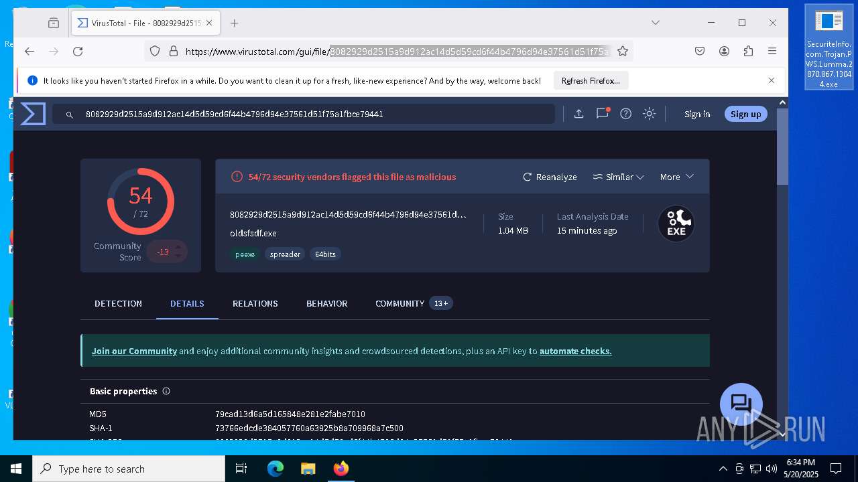Expand the Similar dropdown

618,177
